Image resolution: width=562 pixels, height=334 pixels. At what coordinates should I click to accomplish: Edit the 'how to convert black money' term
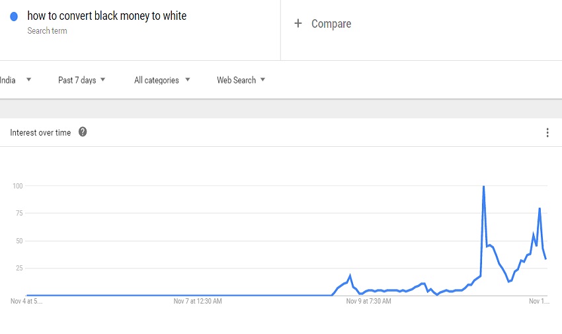coord(106,16)
